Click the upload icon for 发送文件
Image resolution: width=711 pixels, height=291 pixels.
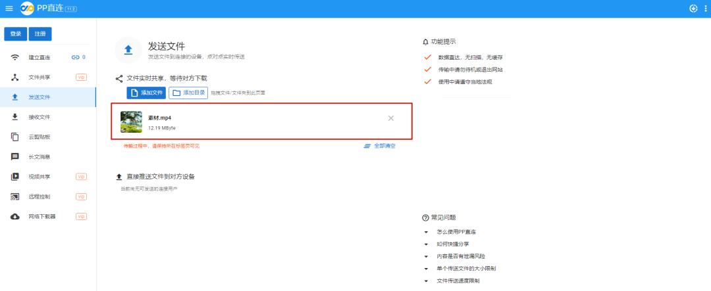[x=15, y=97]
